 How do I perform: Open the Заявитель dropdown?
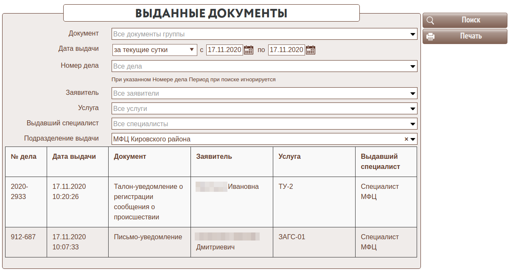[x=412, y=94]
